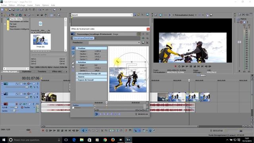Solo the first video track
Screen dimensions: 254x143
tap(38, 84)
